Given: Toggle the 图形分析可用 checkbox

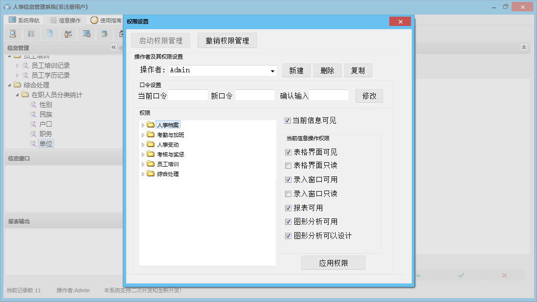Looking at the screenshot, I should 288,222.
